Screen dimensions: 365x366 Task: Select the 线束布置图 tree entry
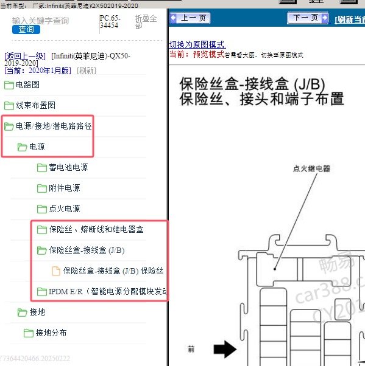pos(35,105)
